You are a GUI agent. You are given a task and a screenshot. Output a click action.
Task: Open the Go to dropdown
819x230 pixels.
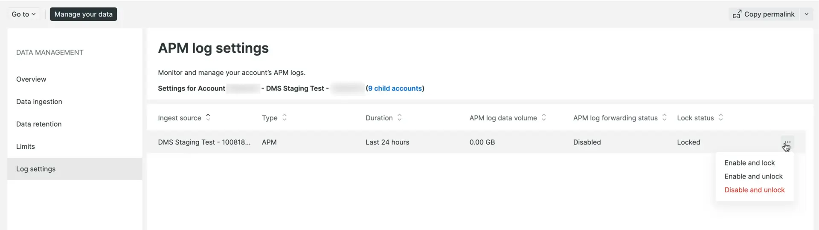pos(24,14)
